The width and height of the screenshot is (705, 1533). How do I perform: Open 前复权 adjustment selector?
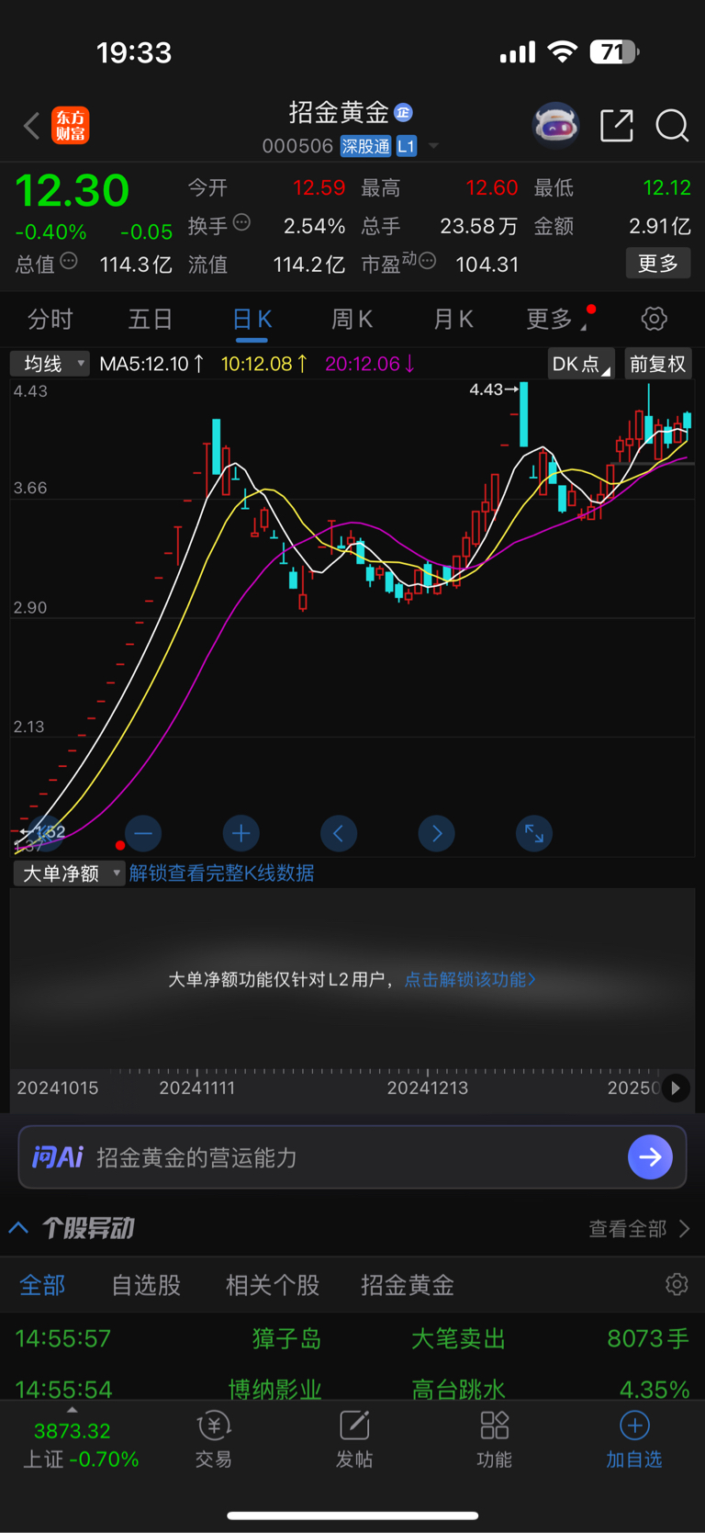coord(657,364)
